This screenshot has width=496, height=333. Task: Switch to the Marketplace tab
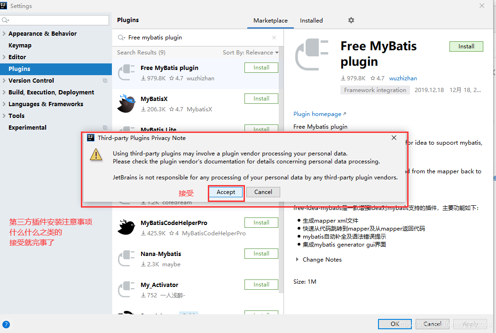coord(270,21)
